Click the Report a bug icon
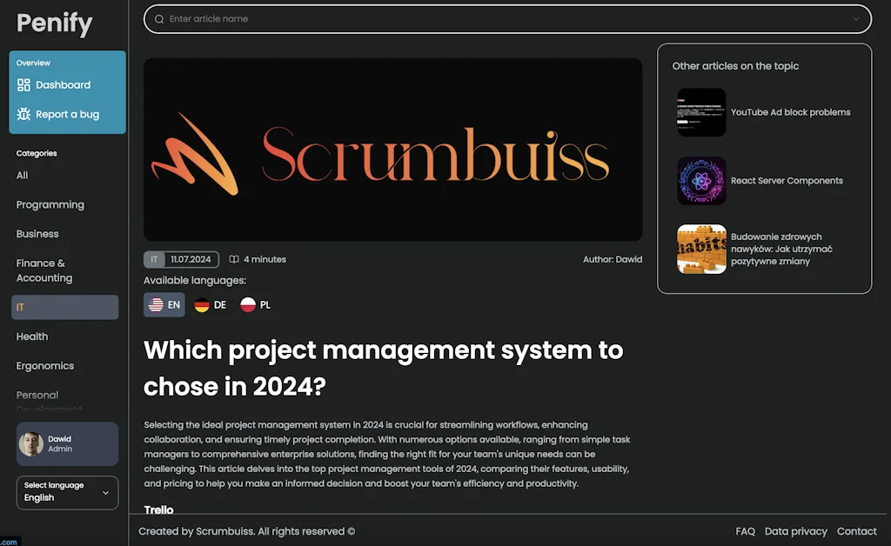This screenshot has width=891, height=546. pyautogui.click(x=23, y=114)
